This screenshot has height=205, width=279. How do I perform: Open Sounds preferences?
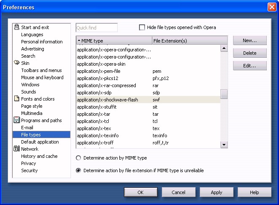(29, 92)
